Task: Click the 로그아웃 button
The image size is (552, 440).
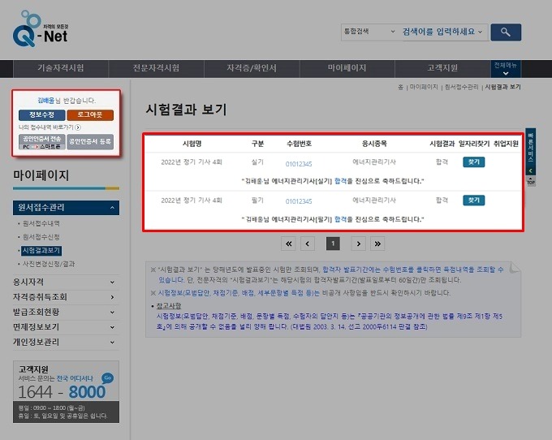Action: point(90,114)
